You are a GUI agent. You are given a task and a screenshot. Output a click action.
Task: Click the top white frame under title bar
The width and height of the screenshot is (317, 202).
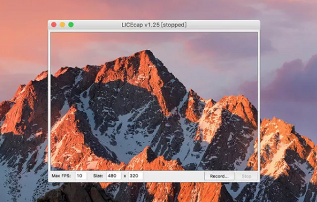[x=154, y=31]
